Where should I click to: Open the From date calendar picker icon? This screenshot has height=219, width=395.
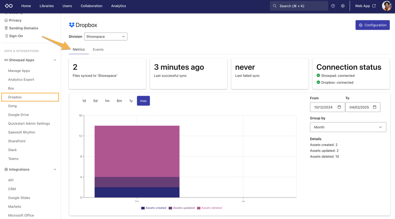[x=340, y=107]
